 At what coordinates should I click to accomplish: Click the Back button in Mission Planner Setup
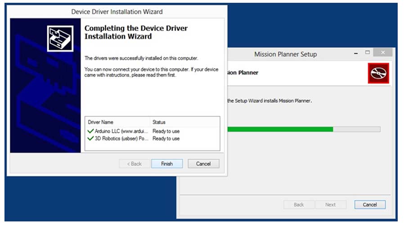299,205
